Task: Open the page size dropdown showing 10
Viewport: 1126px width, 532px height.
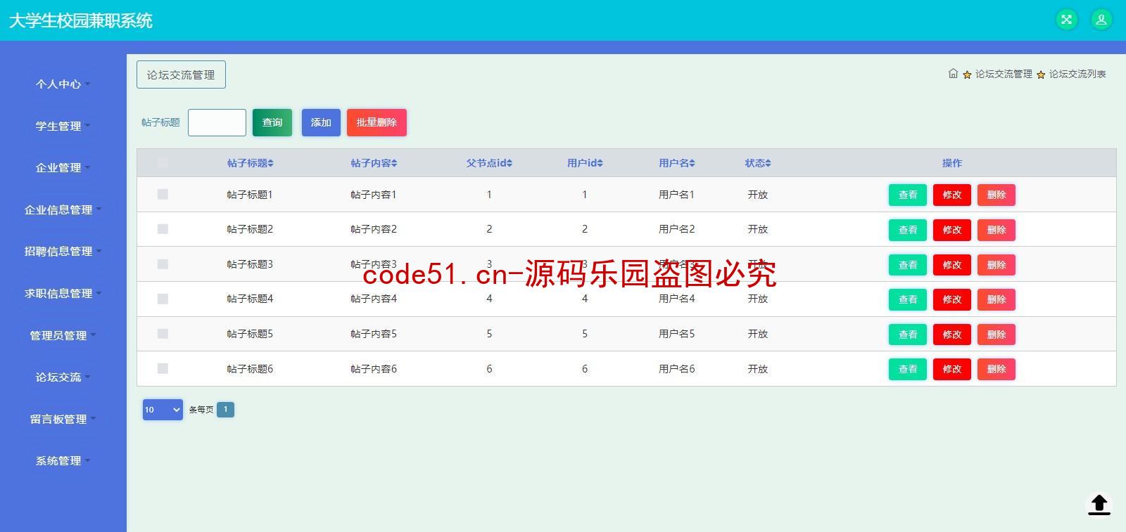Action: (163, 410)
